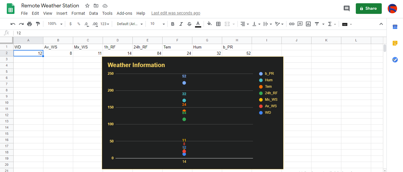Expand the zoom 100% dropdown

click(x=55, y=24)
